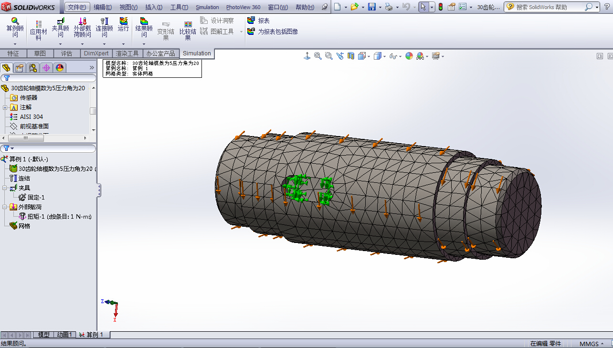Click the Options checklist icon
This screenshot has width=613, height=348.
(x=463, y=7)
